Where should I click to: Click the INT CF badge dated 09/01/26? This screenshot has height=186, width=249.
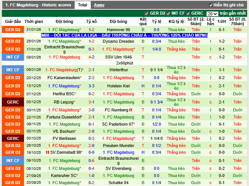(x=13, y=57)
